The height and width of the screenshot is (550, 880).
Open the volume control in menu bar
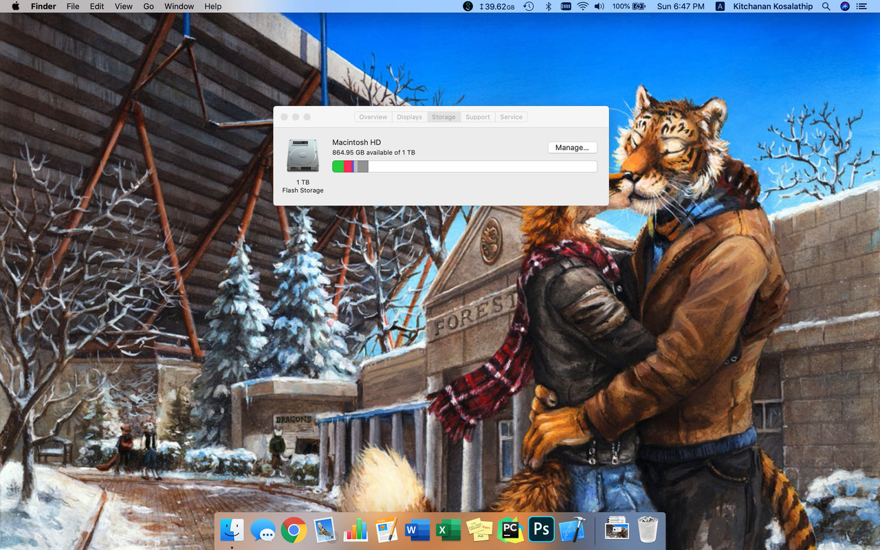pyautogui.click(x=599, y=6)
